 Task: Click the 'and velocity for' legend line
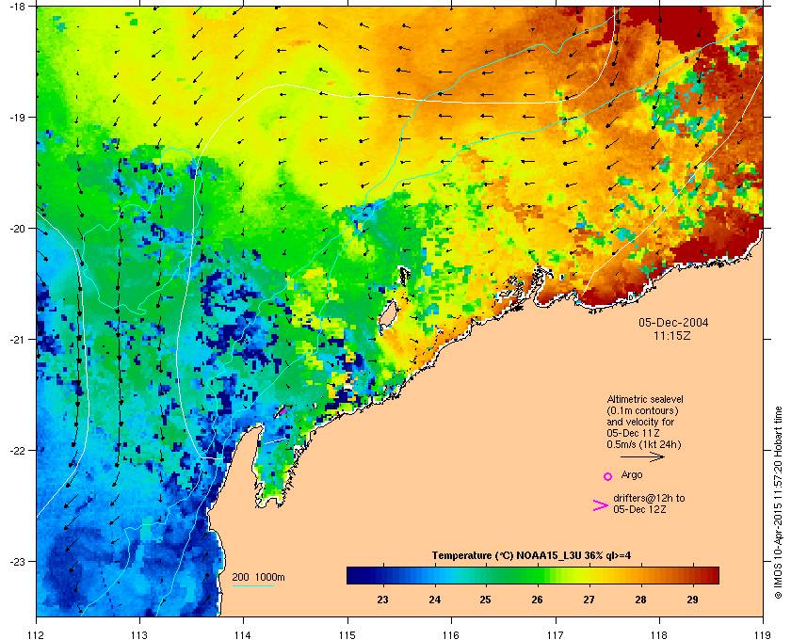(640, 422)
